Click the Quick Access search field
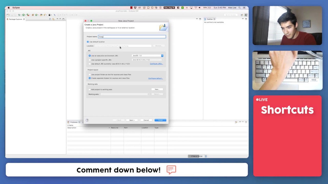Image resolution: width=328 pixels, height=184 pixels. tap(230, 15)
